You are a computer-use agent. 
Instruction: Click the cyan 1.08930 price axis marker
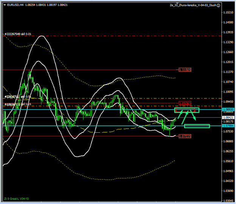tap(228, 109)
